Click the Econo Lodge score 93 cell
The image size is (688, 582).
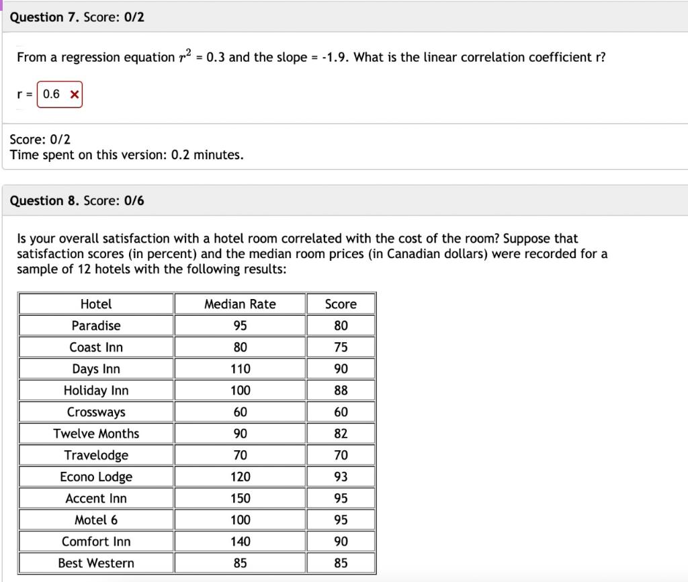pyautogui.click(x=341, y=476)
